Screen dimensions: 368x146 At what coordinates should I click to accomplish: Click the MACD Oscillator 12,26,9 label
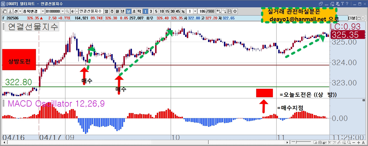pos(56,103)
